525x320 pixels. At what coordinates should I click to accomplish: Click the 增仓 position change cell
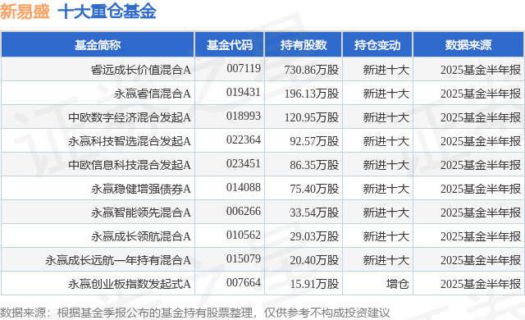[397, 284]
